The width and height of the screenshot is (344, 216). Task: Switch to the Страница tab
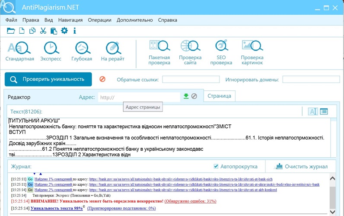(x=220, y=96)
